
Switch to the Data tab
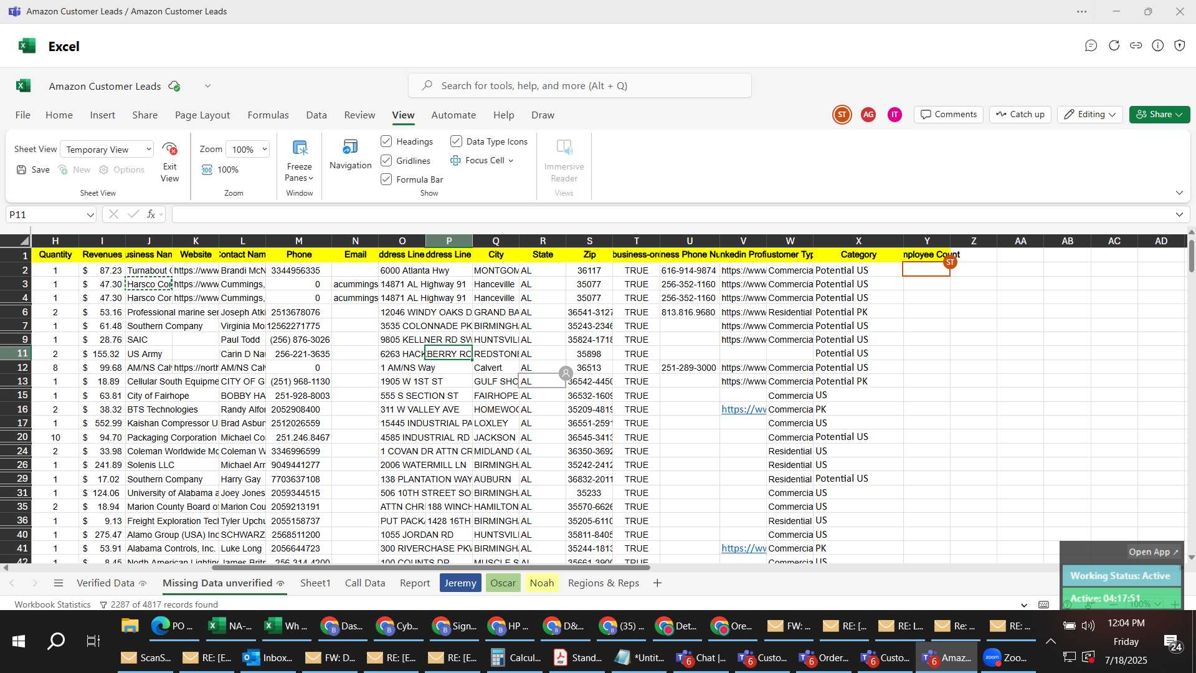[x=316, y=115]
